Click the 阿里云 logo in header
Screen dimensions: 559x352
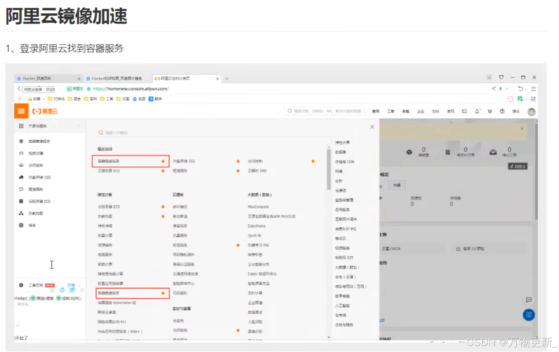pos(45,111)
